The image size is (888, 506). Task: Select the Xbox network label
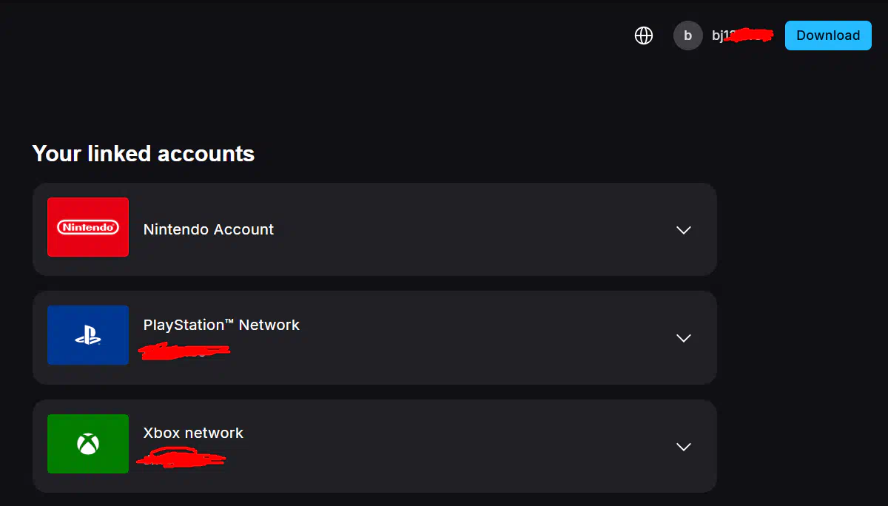point(193,433)
